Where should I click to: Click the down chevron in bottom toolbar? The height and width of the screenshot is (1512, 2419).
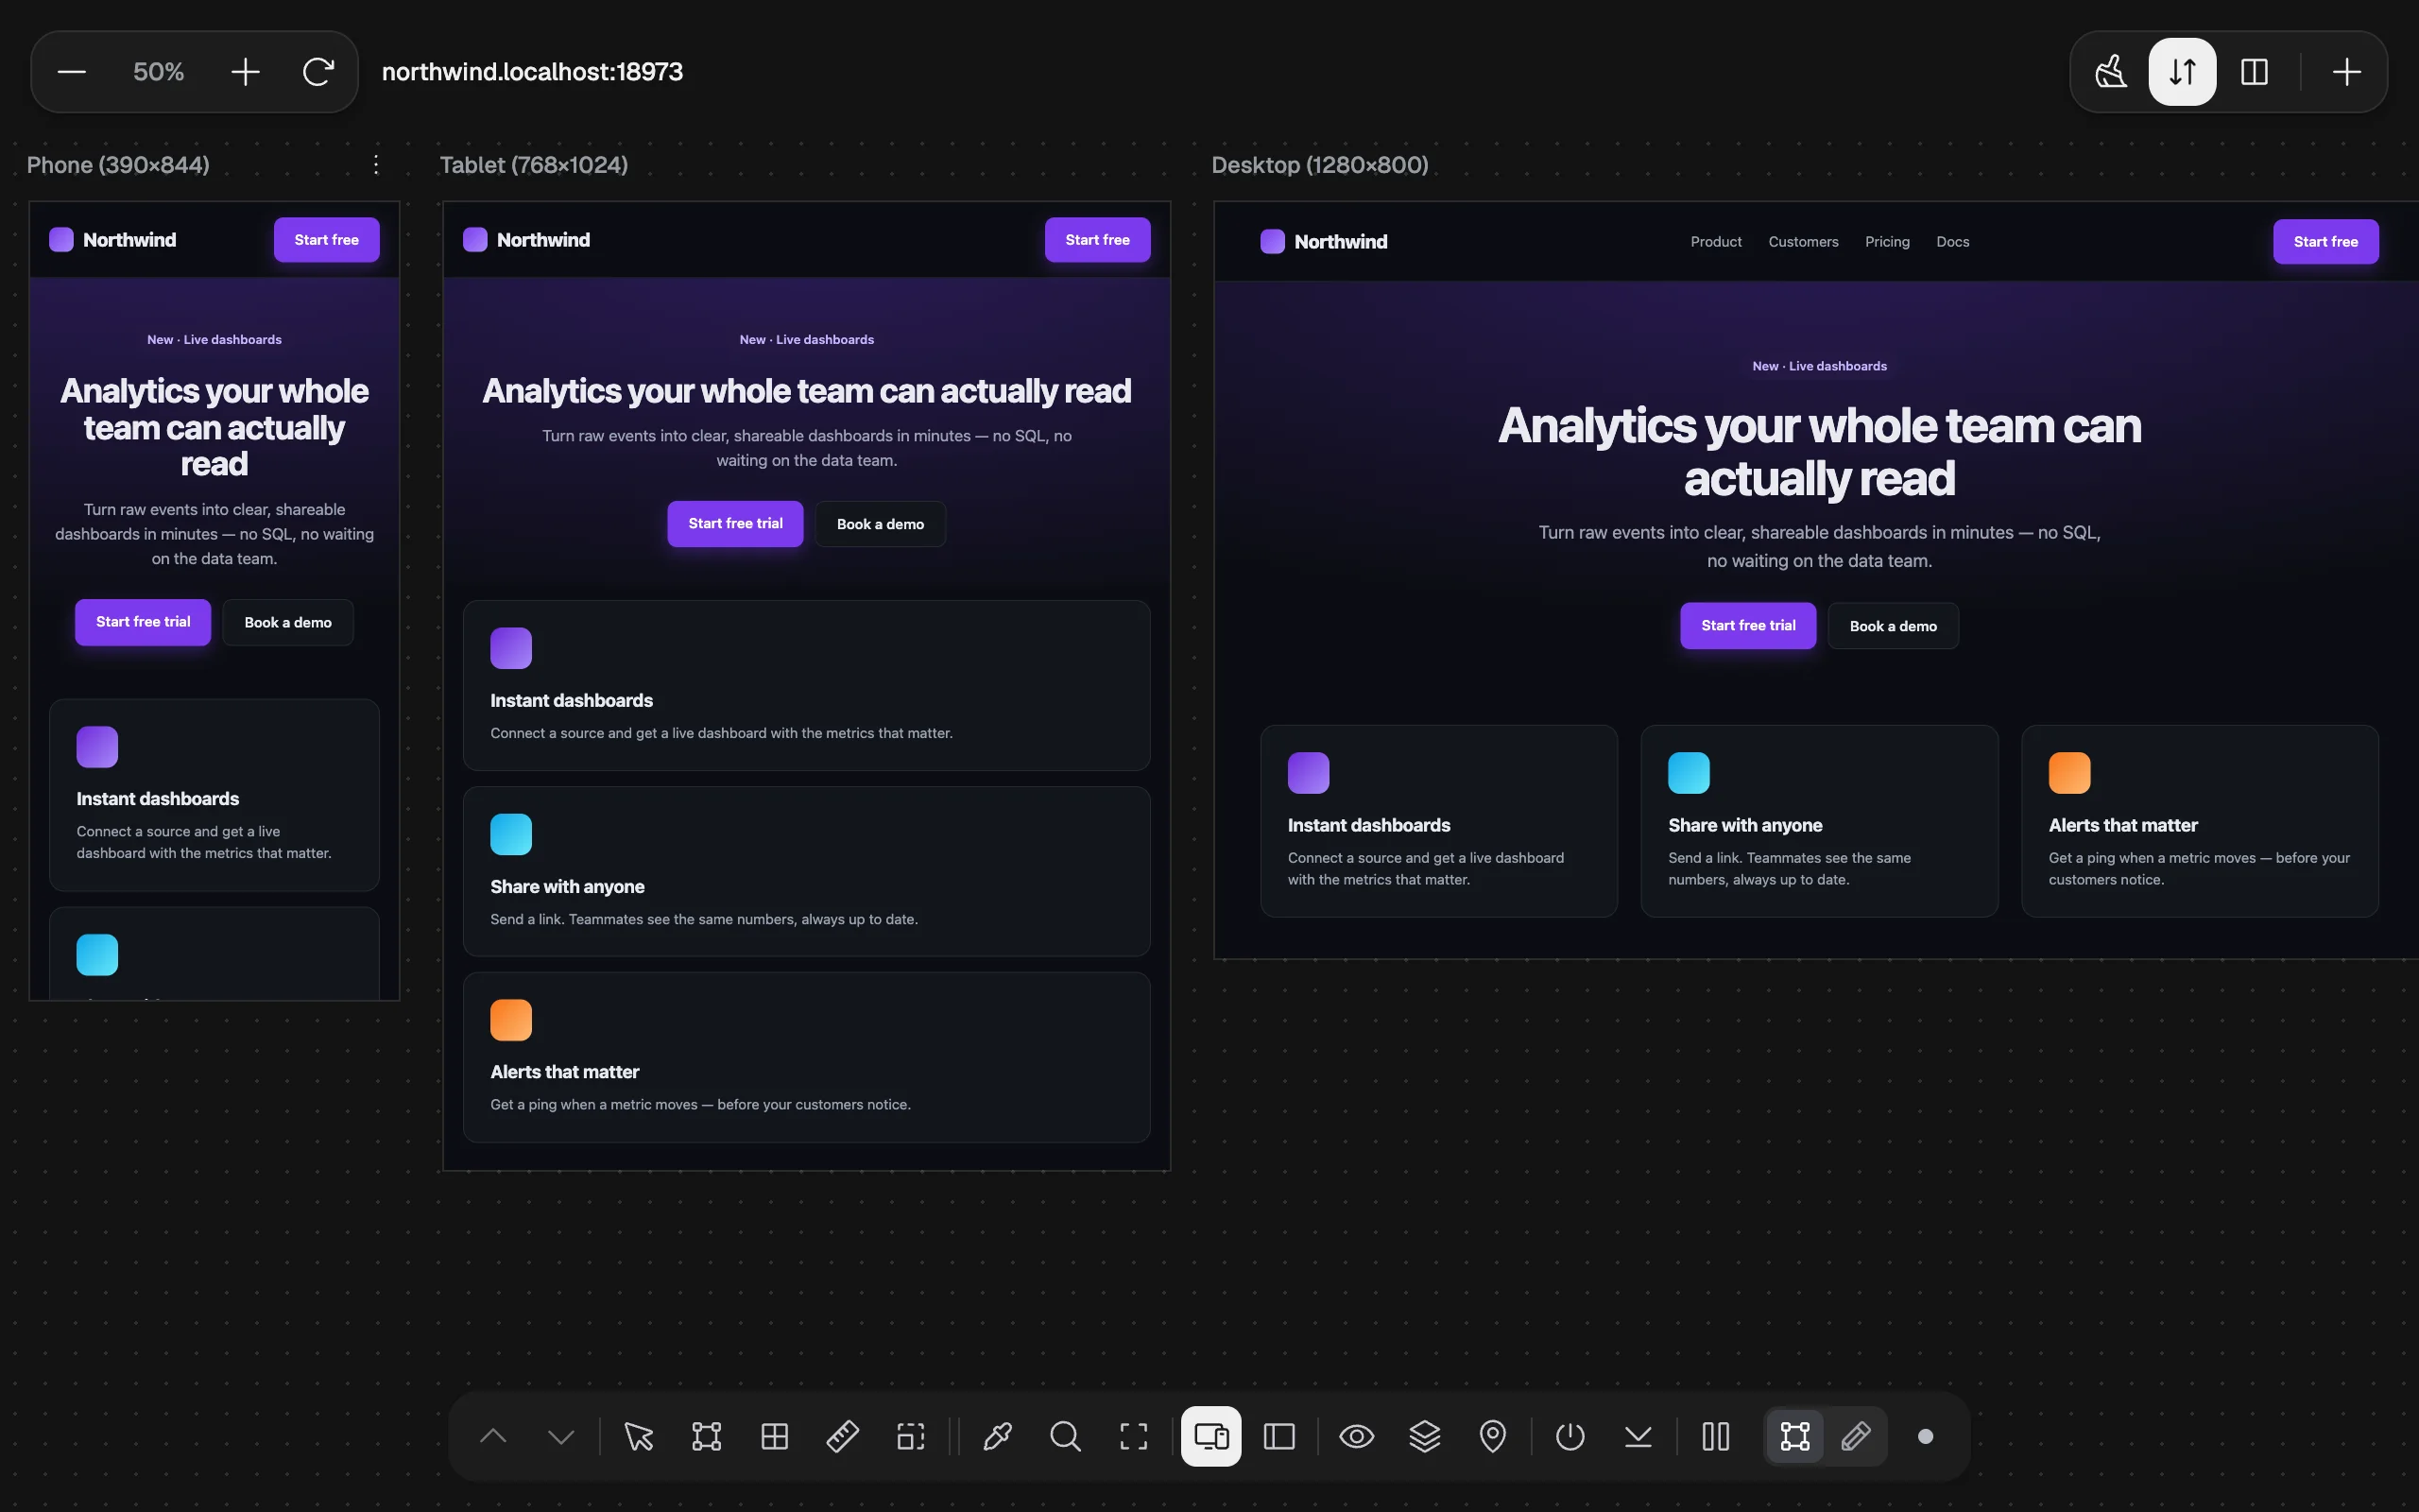(x=560, y=1437)
